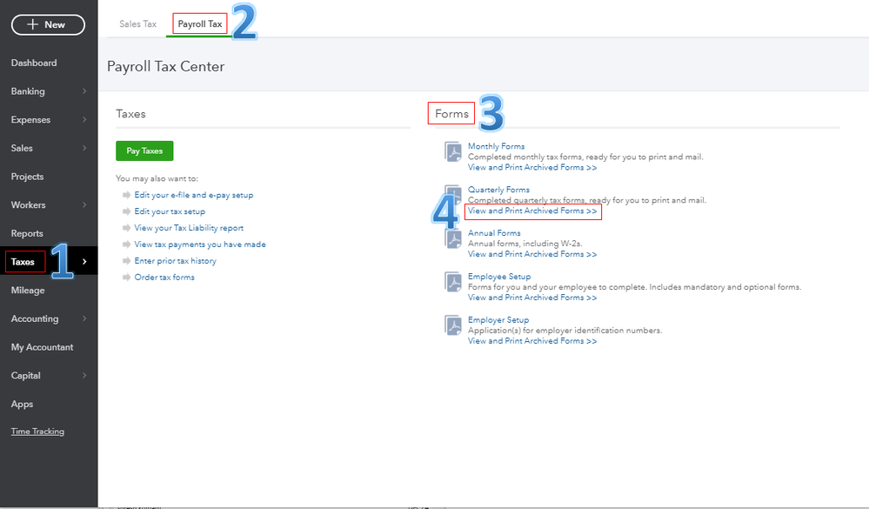This screenshot has height=509, width=869.
Task: Select the Payroll Tax tab
Action: click(200, 23)
